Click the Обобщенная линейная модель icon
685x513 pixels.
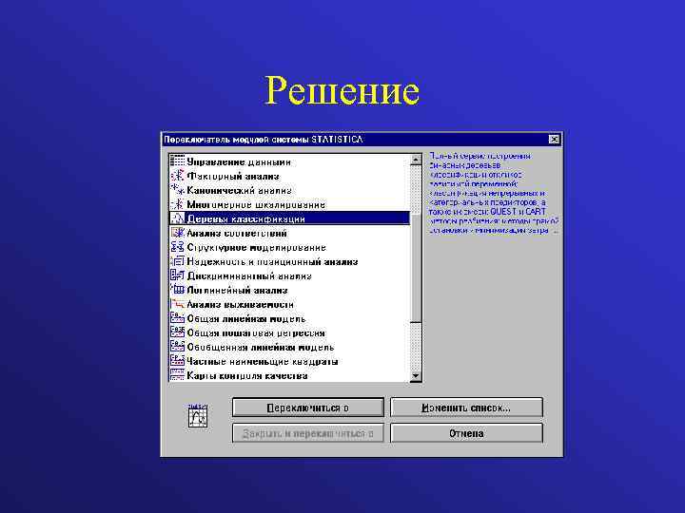coord(177,347)
